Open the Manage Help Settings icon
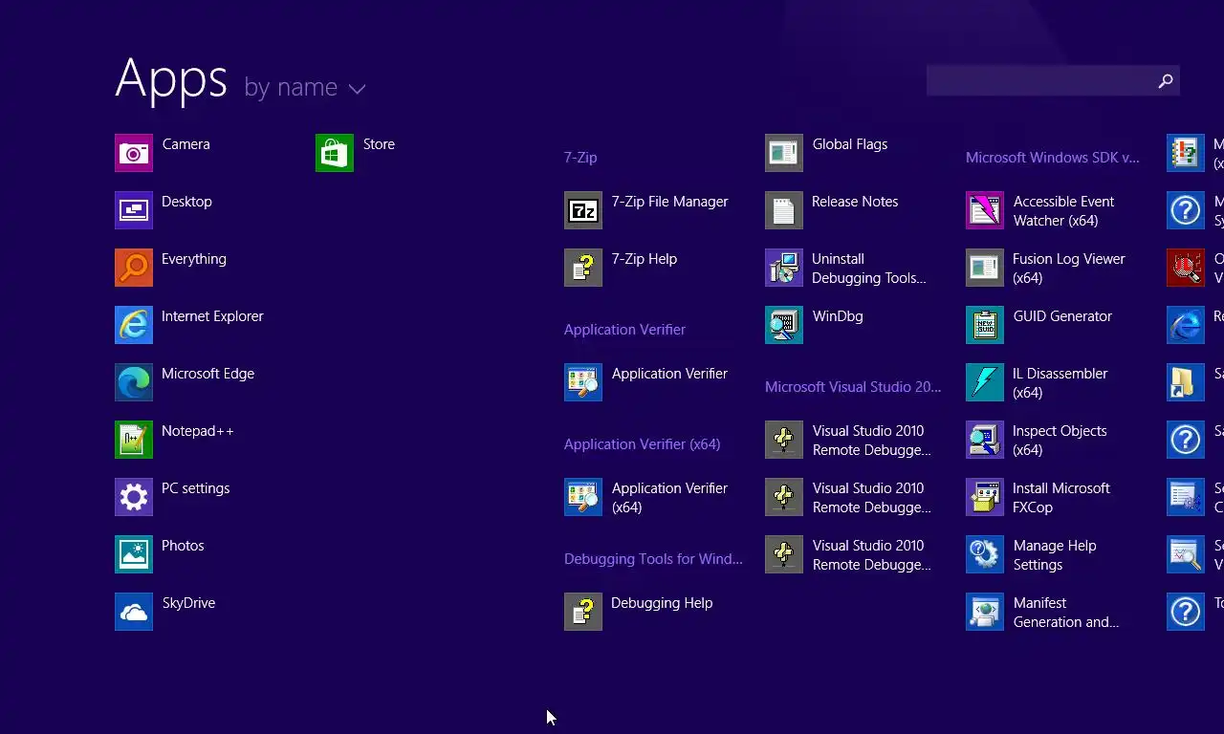Image resolution: width=1224 pixels, height=734 pixels. pos(985,554)
